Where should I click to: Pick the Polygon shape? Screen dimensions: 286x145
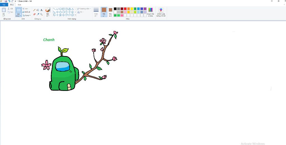pos(70,9)
